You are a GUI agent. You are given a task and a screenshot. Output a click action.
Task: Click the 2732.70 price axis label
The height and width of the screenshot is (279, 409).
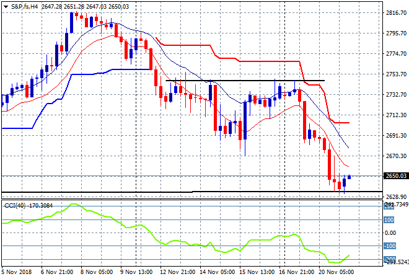pos(396,94)
